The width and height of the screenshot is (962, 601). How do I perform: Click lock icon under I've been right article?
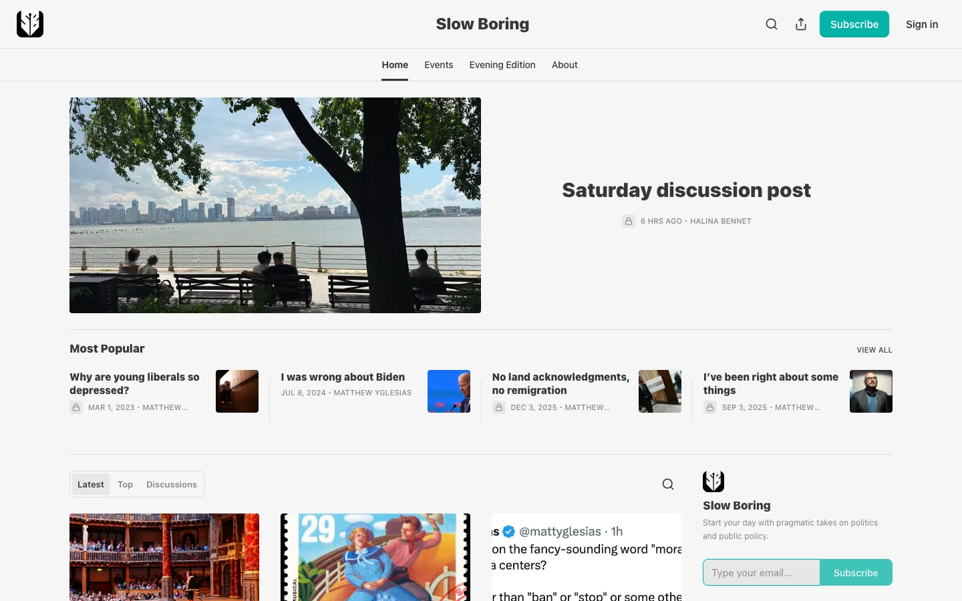(x=710, y=407)
